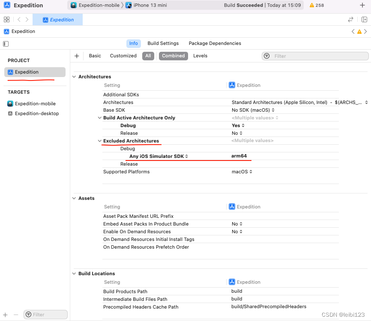
Task: Select Combined view mode
Action: pyautogui.click(x=174, y=56)
